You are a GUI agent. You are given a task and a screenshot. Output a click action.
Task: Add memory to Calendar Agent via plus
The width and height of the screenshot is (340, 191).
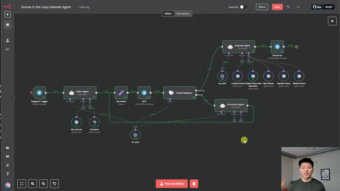242,62
